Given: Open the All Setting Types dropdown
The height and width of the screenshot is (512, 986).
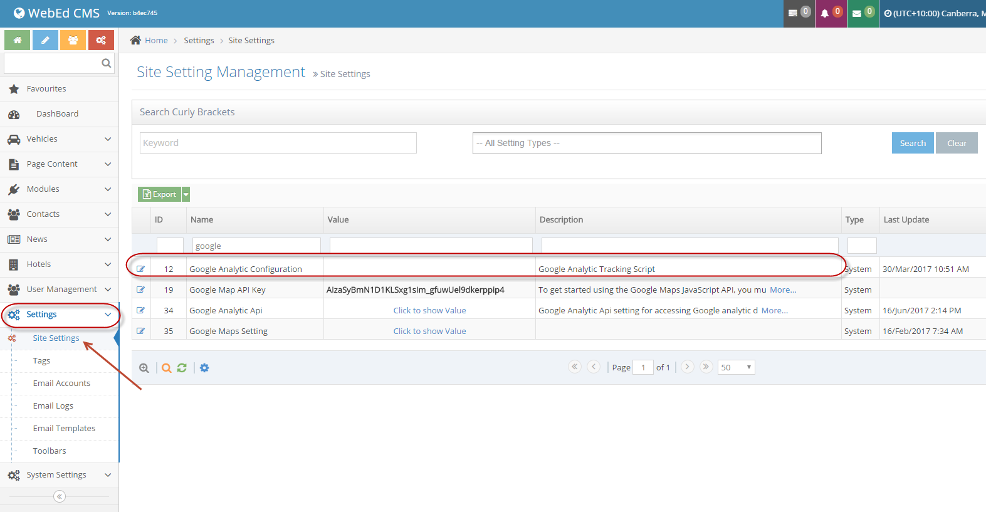Looking at the screenshot, I should click(647, 143).
